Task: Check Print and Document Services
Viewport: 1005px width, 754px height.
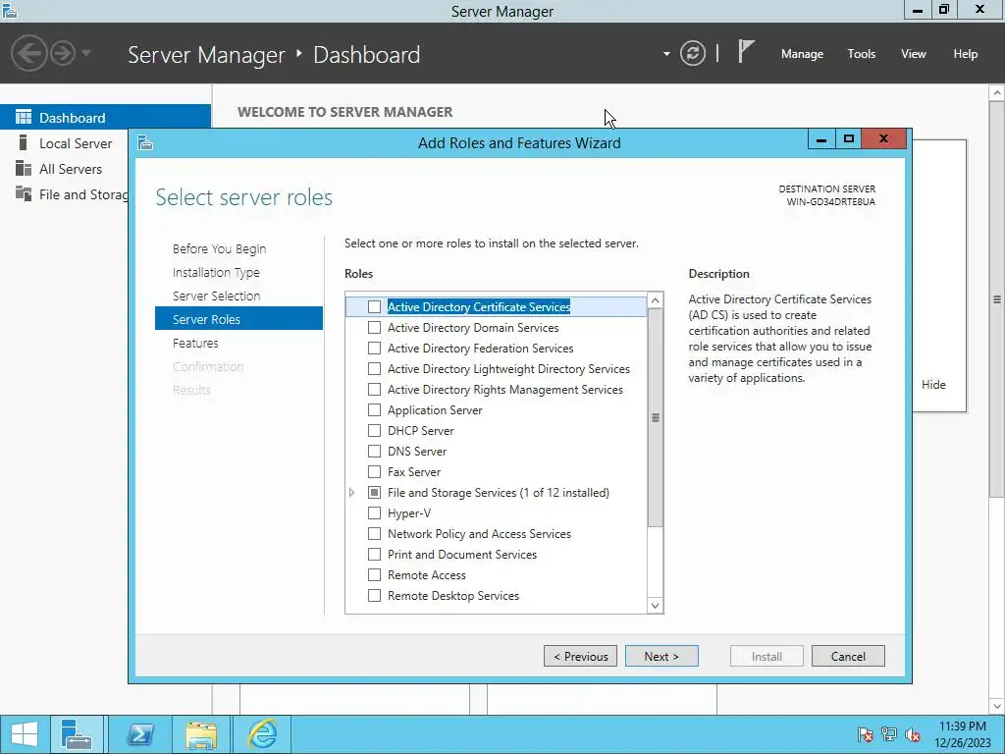Action: [x=374, y=554]
